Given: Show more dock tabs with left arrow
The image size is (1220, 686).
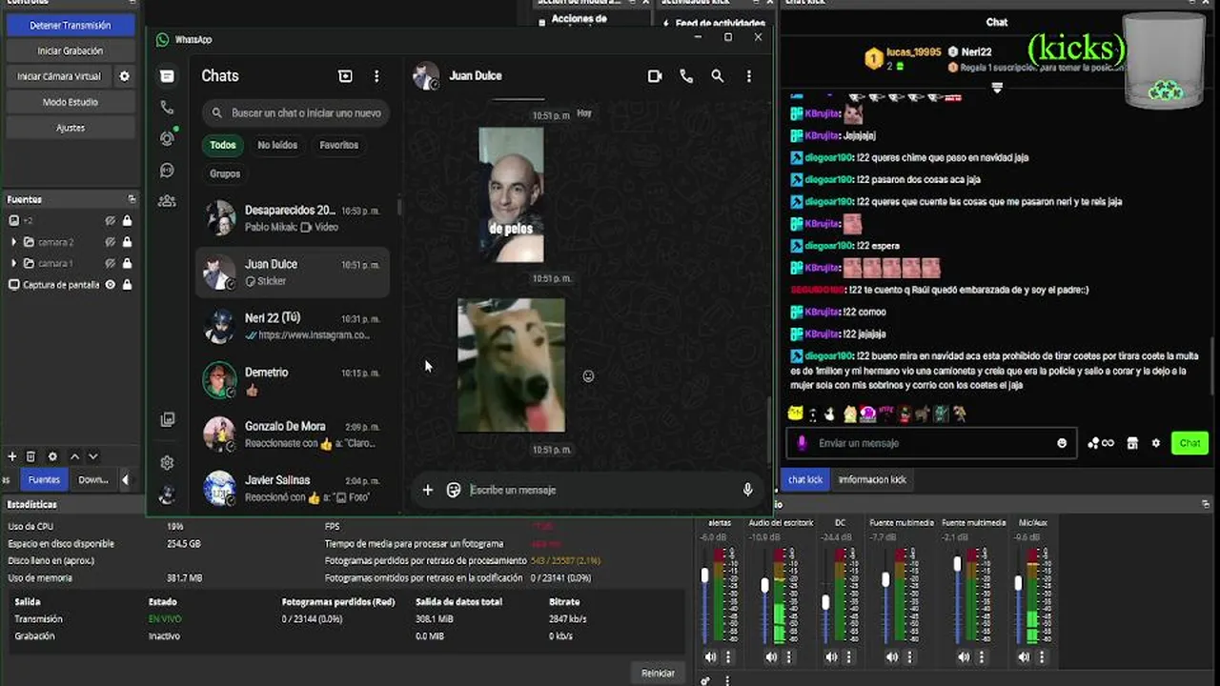Looking at the screenshot, I should click(125, 480).
